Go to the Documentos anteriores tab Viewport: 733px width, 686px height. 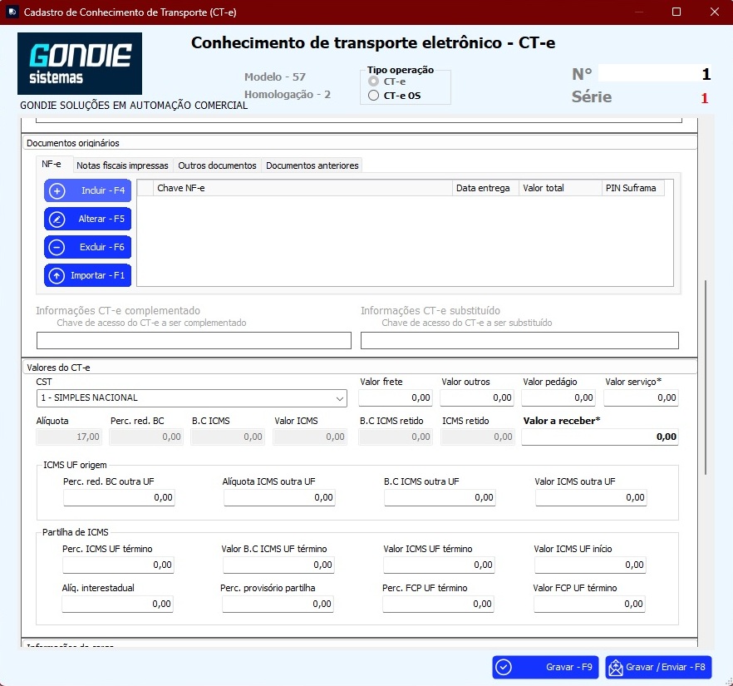(312, 165)
